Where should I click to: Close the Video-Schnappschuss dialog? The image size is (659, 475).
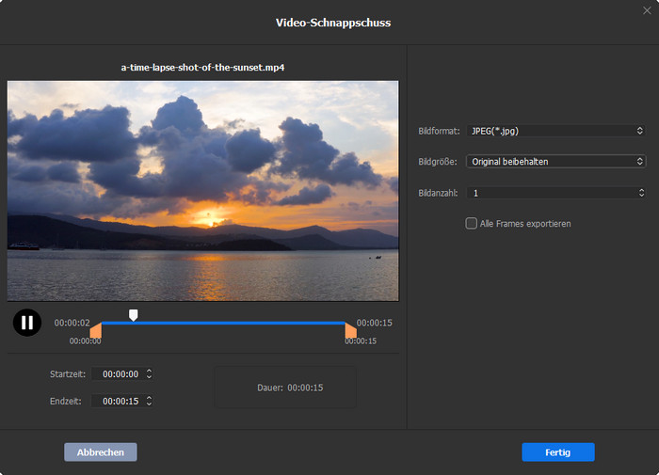pyautogui.click(x=647, y=10)
